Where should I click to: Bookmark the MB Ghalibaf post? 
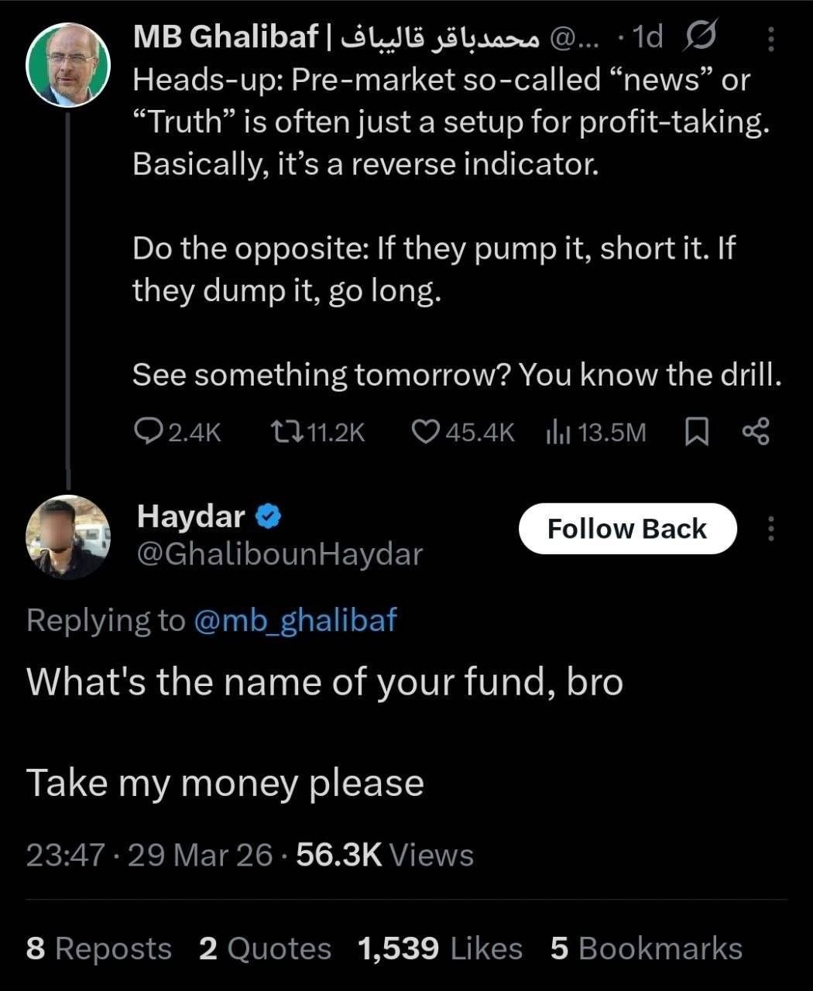[697, 432]
